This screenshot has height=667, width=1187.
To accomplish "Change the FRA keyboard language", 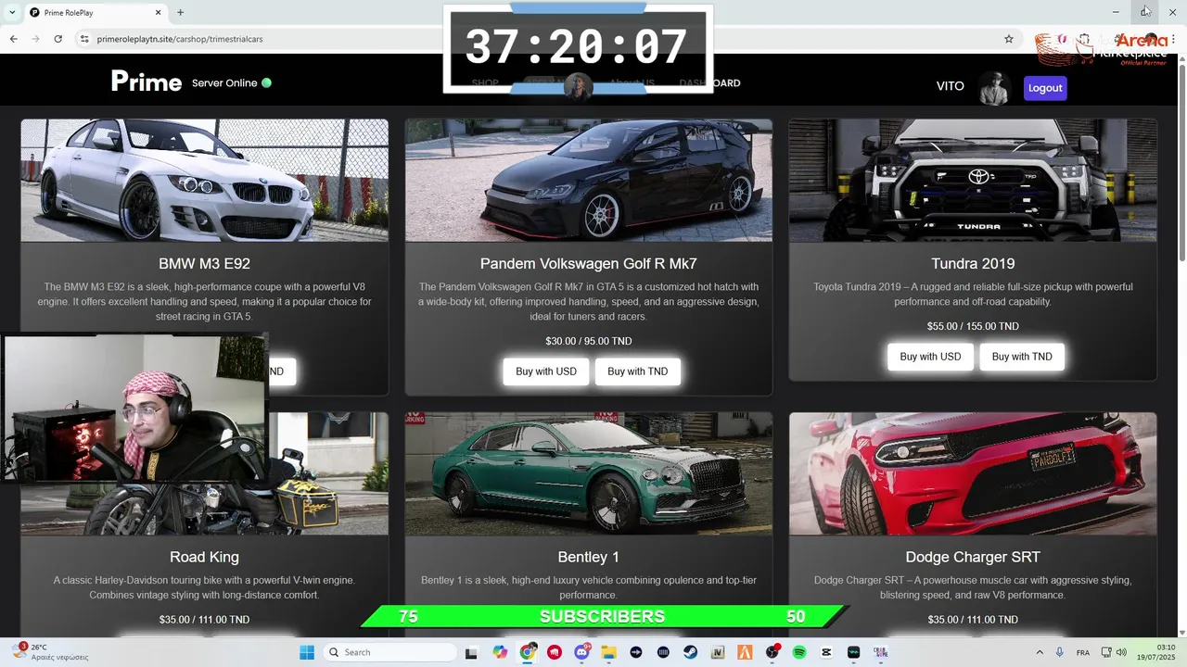I will click(x=1082, y=652).
